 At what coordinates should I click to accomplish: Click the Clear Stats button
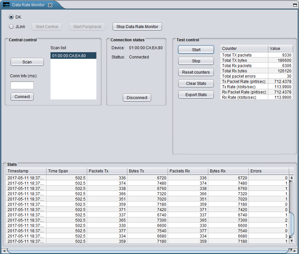coord(196,83)
